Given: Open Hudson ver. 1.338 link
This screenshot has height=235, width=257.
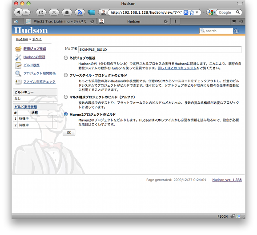Looking at the screenshot, I should [x=227, y=180].
